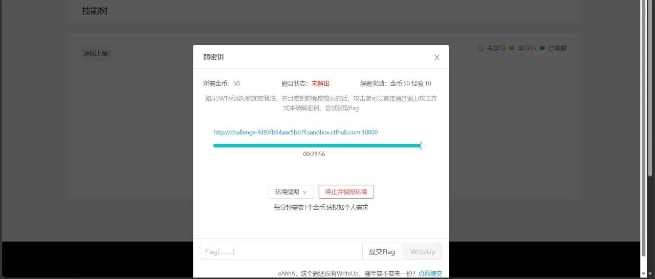Click the 所需金币：50 text
Screen dimensions: 655x279
point(221,83)
